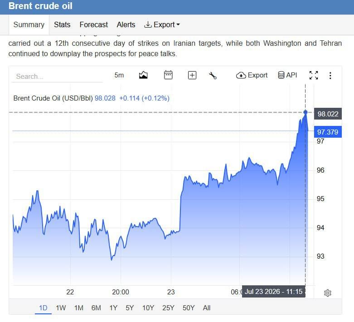The width and height of the screenshot is (354, 322).
Task: Select the All time range
Action: pos(207,308)
